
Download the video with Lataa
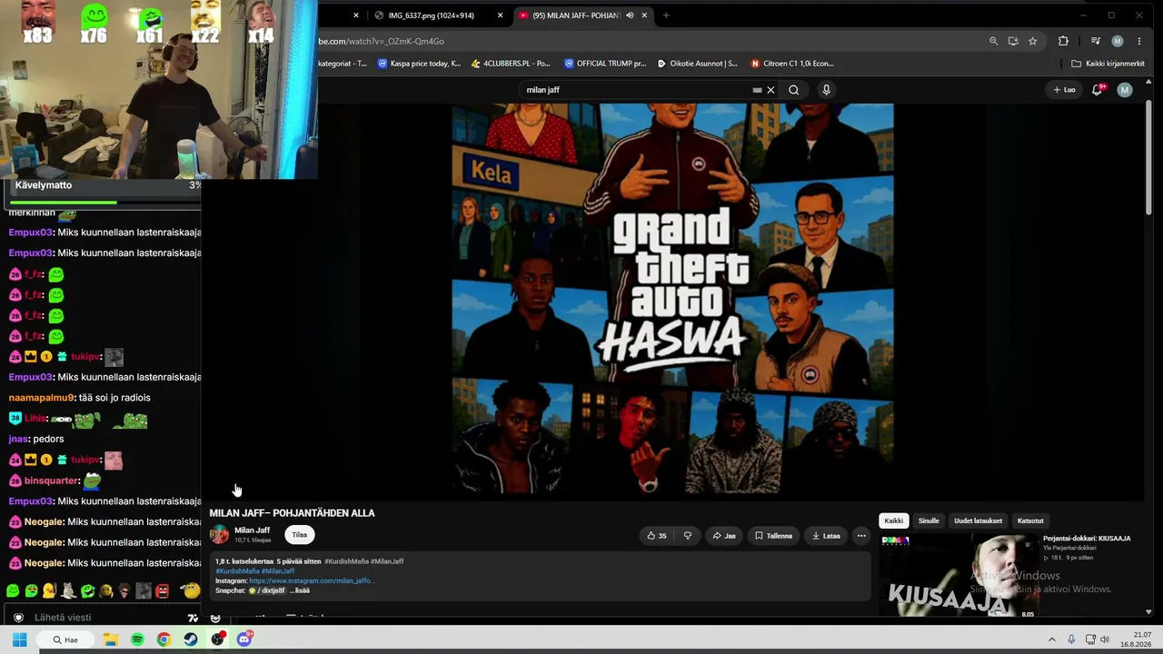(826, 536)
